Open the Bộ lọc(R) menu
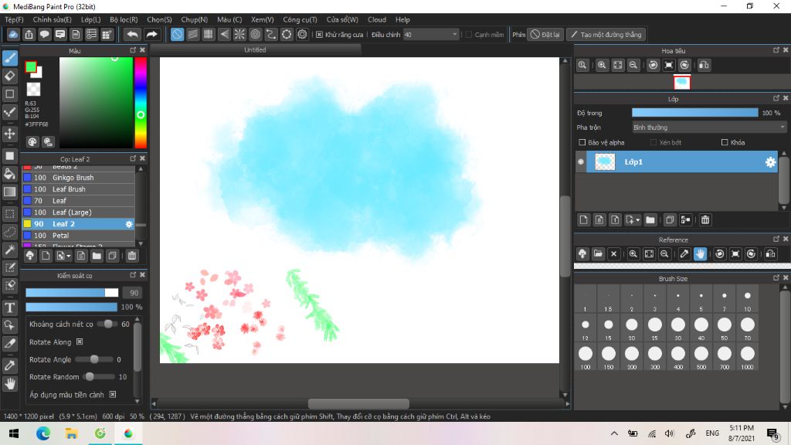Screen dimensions: 791x445 pyautogui.click(x=124, y=19)
